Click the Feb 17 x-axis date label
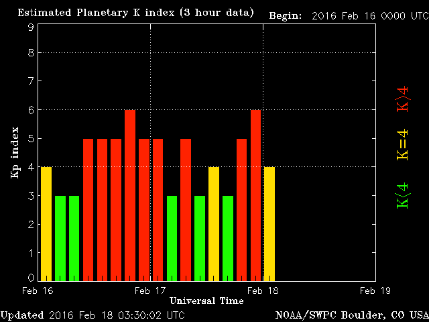The height and width of the screenshot is (322, 429). point(150,290)
